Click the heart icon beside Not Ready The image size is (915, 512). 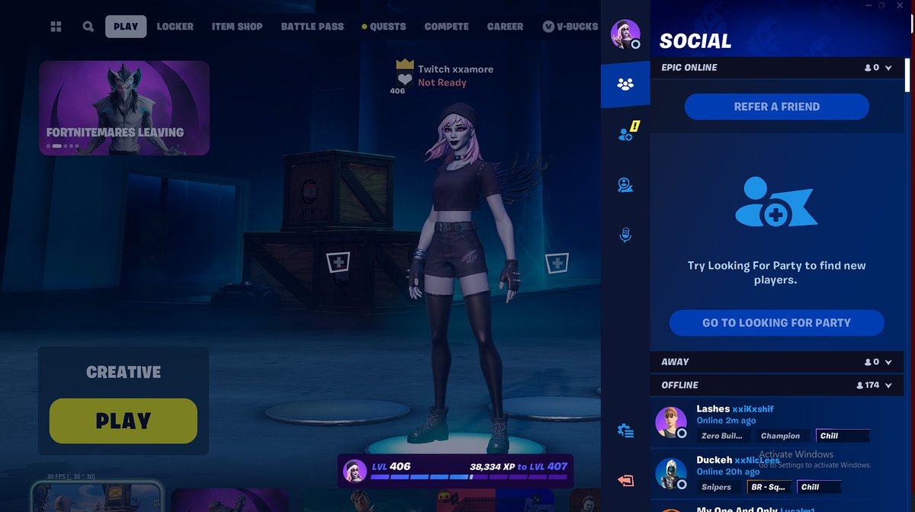click(x=405, y=80)
